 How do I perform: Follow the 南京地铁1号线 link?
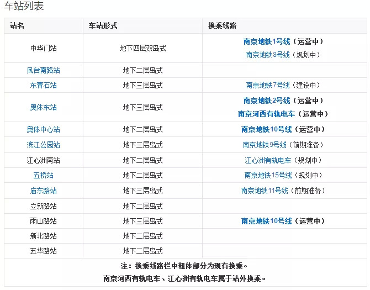click(x=267, y=41)
